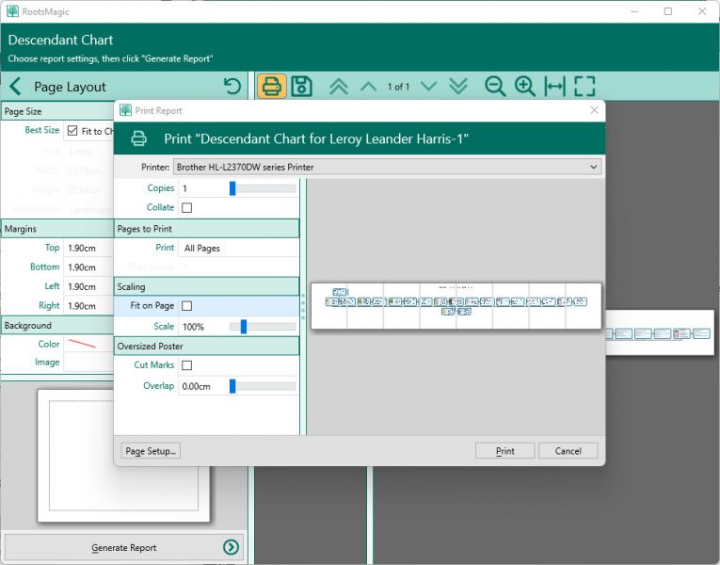Open the Printer dropdown list

point(386,167)
